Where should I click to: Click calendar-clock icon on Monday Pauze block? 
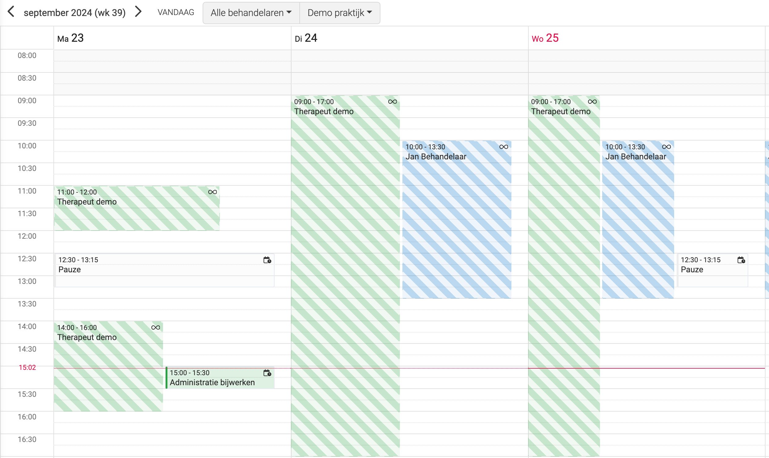(267, 260)
